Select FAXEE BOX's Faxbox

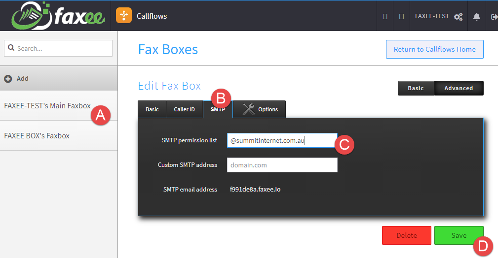click(59, 136)
